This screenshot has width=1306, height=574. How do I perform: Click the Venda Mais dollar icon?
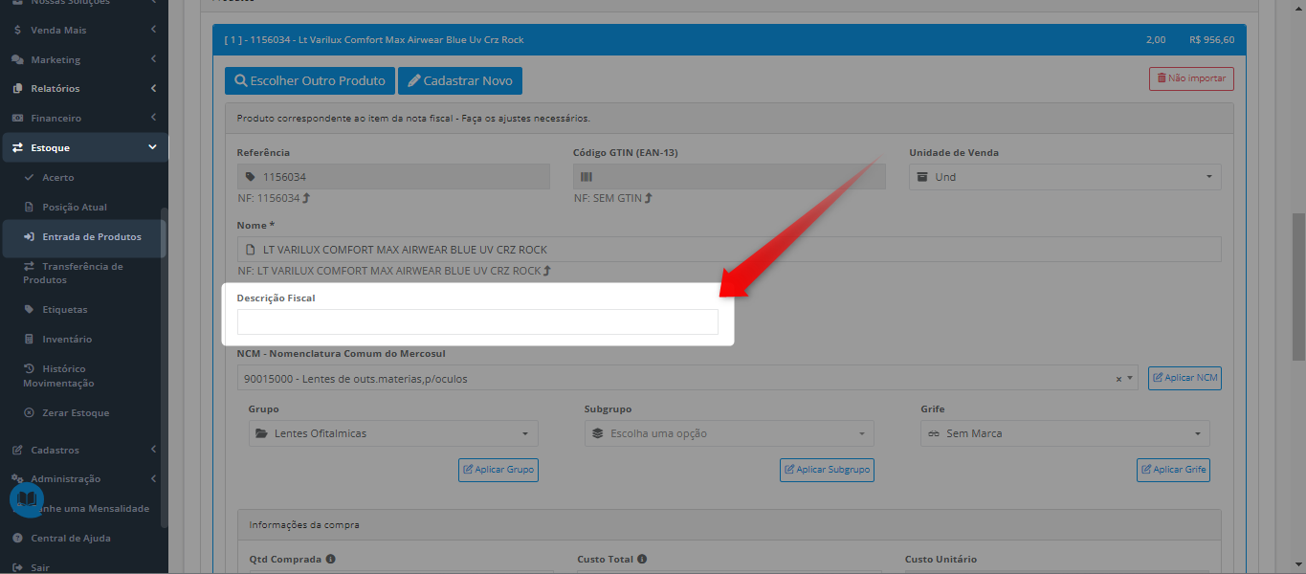pyautogui.click(x=17, y=30)
